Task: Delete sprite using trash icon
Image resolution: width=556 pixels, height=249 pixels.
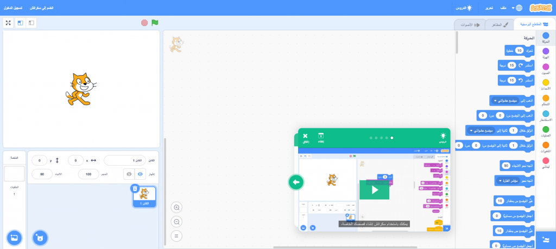Action: point(135,188)
